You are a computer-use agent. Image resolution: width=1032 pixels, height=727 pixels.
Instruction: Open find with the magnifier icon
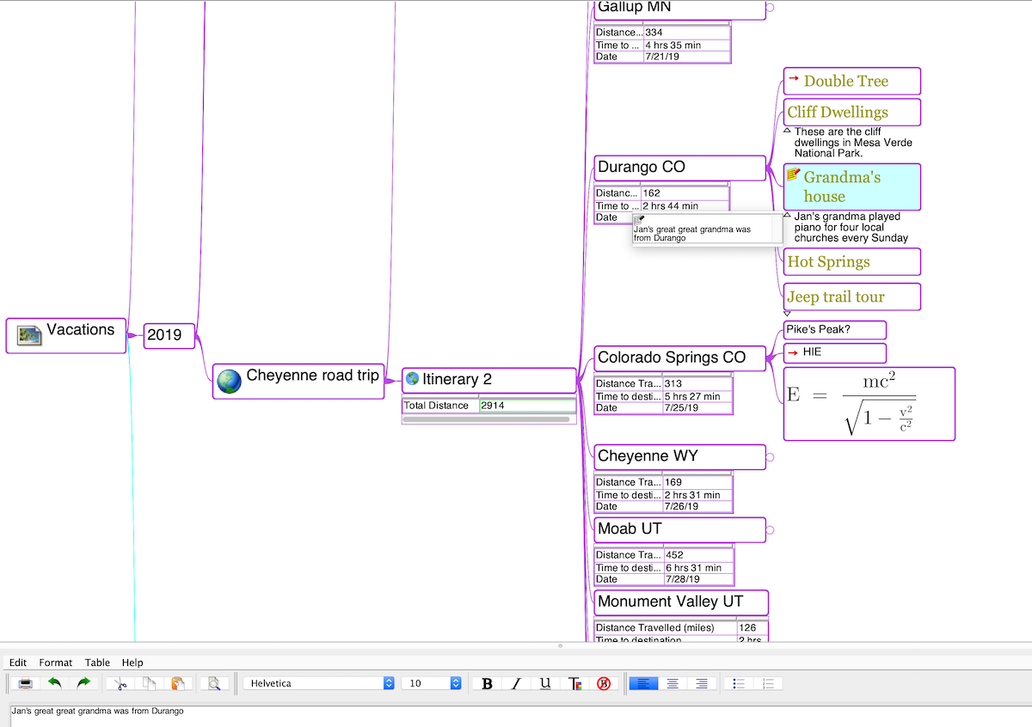pyautogui.click(x=213, y=684)
